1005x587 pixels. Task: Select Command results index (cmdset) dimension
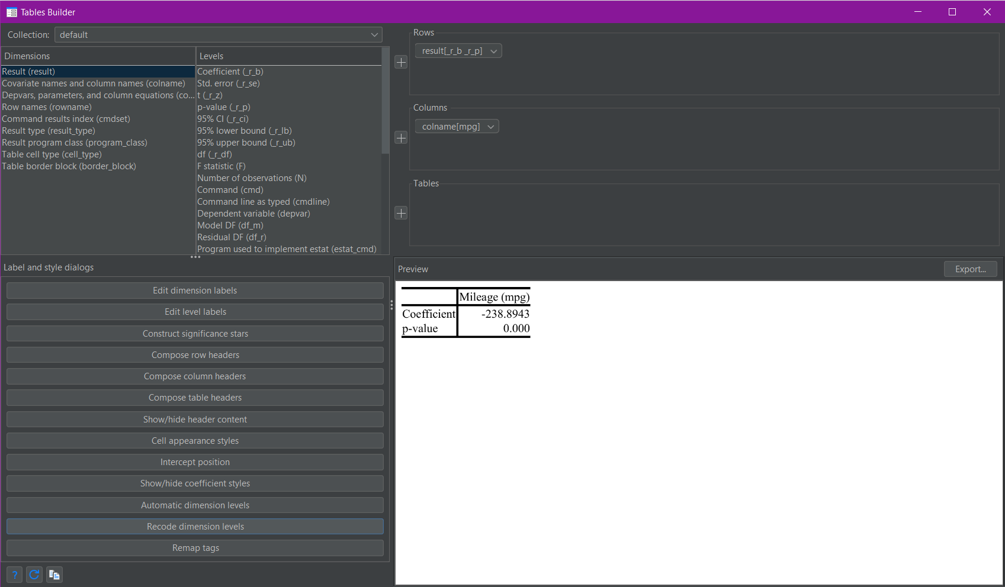click(x=66, y=119)
